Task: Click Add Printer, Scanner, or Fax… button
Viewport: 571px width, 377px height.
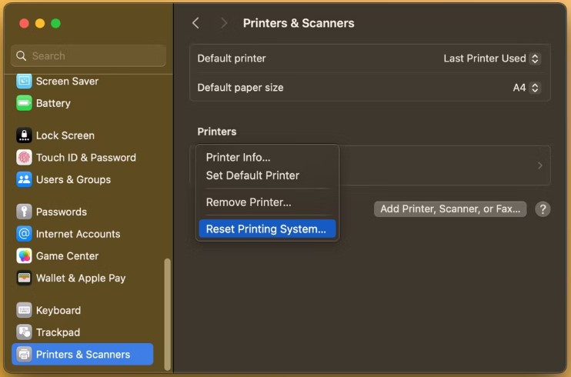Action: tap(450, 209)
